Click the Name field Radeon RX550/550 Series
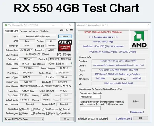The width and height of the screenshot is (154, 126). click(38, 37)
